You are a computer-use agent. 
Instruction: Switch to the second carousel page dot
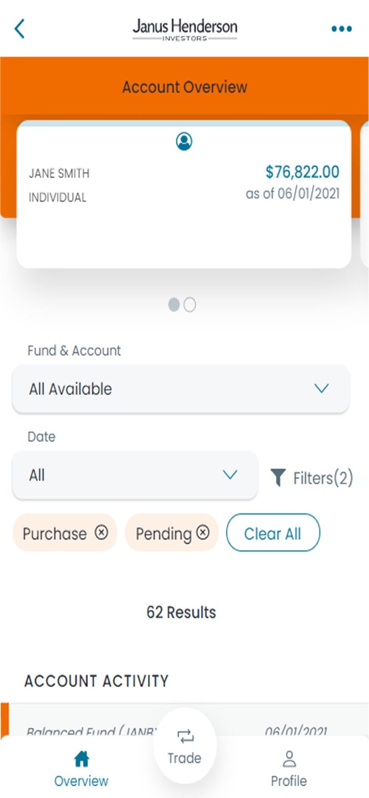click(190, 305)
